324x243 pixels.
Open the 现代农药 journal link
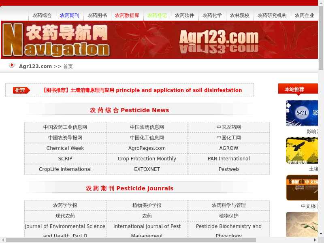(65, 216)
